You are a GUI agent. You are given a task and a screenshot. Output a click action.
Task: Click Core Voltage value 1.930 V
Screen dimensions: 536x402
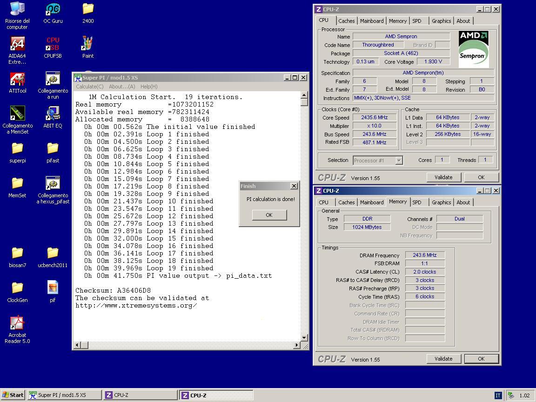click(x=433, y=61)
